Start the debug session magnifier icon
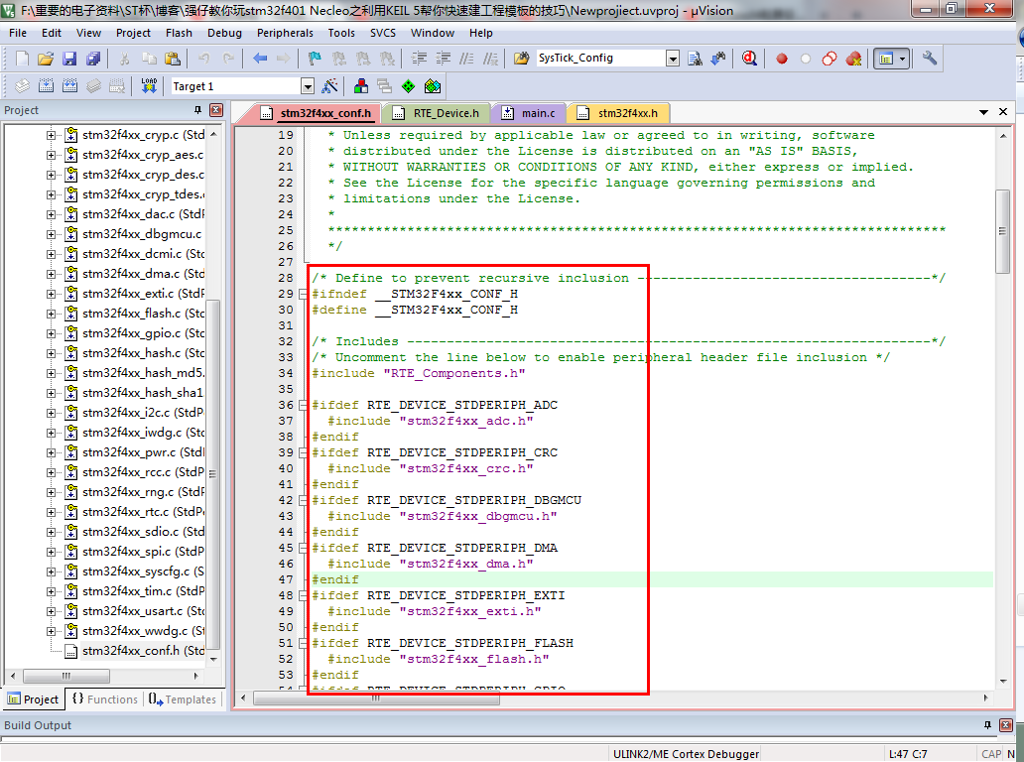 [x=749, y=59]
